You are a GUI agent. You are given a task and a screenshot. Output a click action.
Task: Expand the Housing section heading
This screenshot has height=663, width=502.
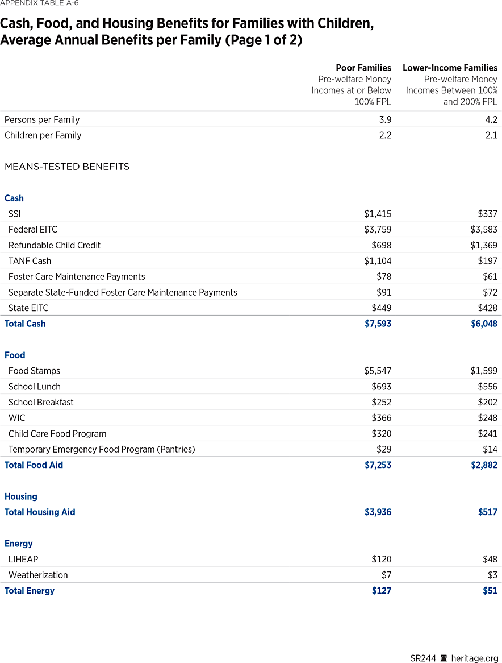tap(21, 496)
